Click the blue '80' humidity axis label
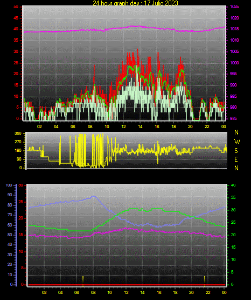The height and width of the screenshot is (300, 251). pyautogui.click(x=10, y=205)
